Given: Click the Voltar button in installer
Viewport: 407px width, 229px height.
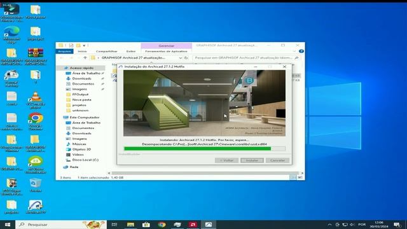Looking at the screenshot, I should [x=226, y=160].
